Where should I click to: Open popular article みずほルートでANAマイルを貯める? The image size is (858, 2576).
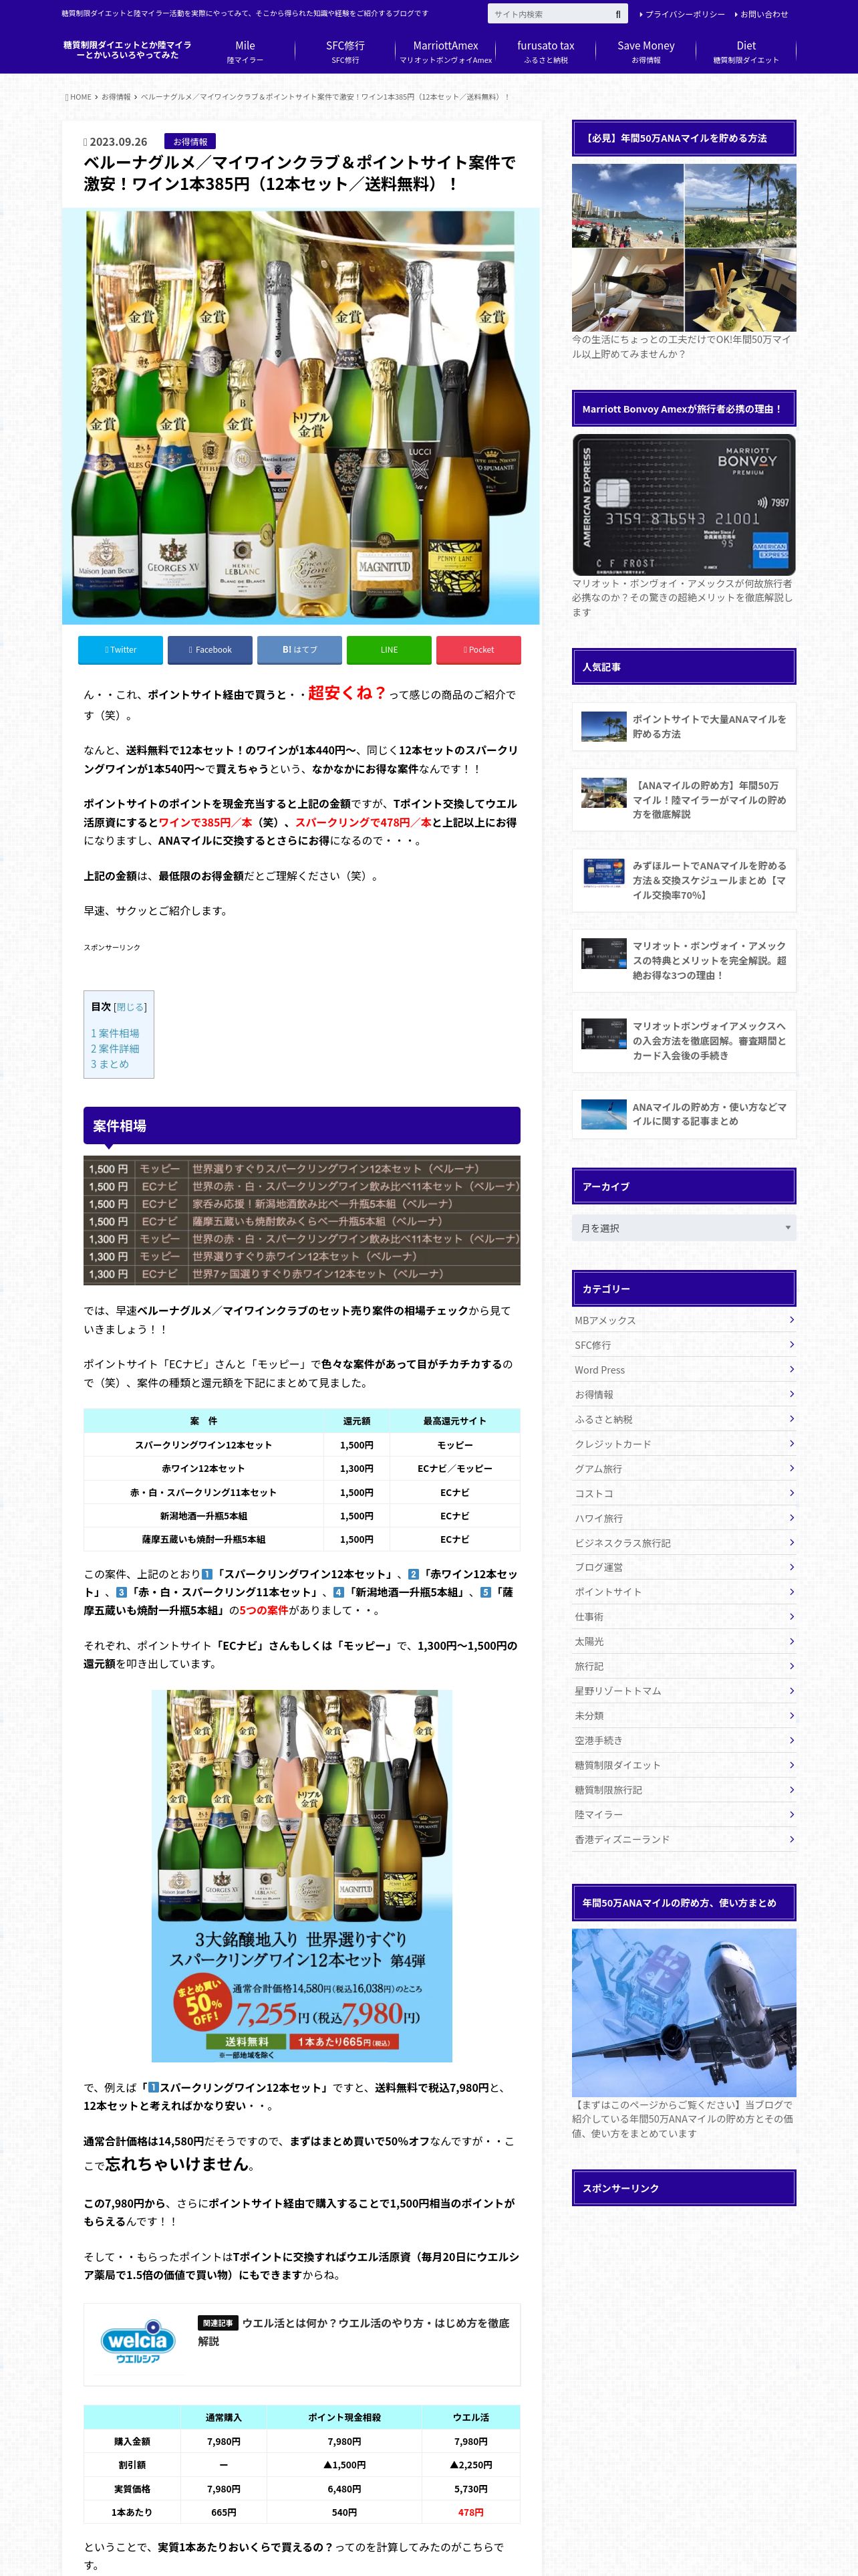click(683, 880)
